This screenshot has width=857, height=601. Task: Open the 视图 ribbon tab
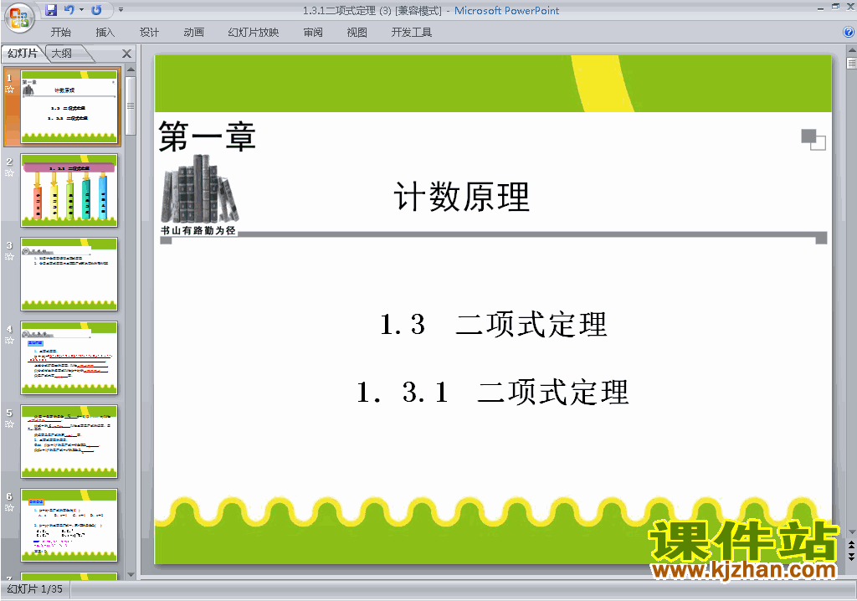tap(357, 33)
